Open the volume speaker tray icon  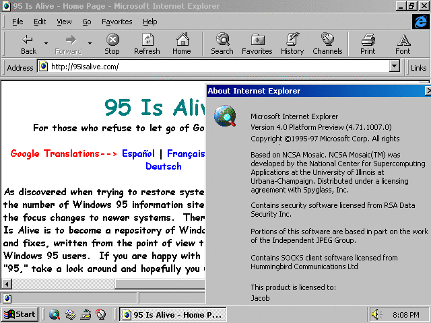[x=376, y=314]
